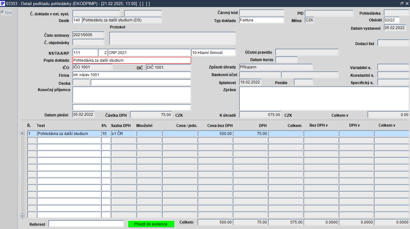The height and width of the screenshot is (229, 410).
Task: Click the Popis dokladu field
Action: (132, 60)
